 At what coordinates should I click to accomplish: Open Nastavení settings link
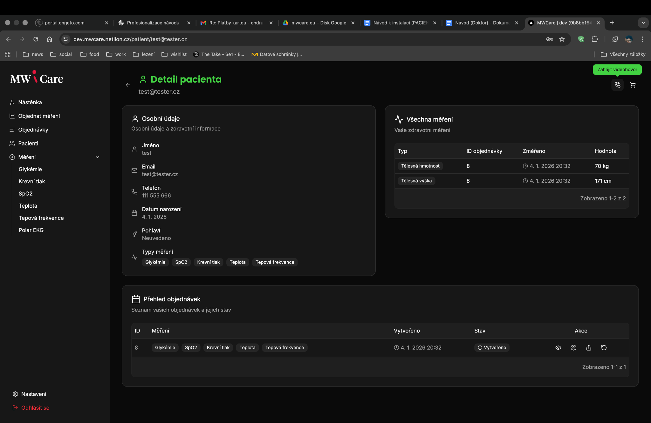(33, 394)
